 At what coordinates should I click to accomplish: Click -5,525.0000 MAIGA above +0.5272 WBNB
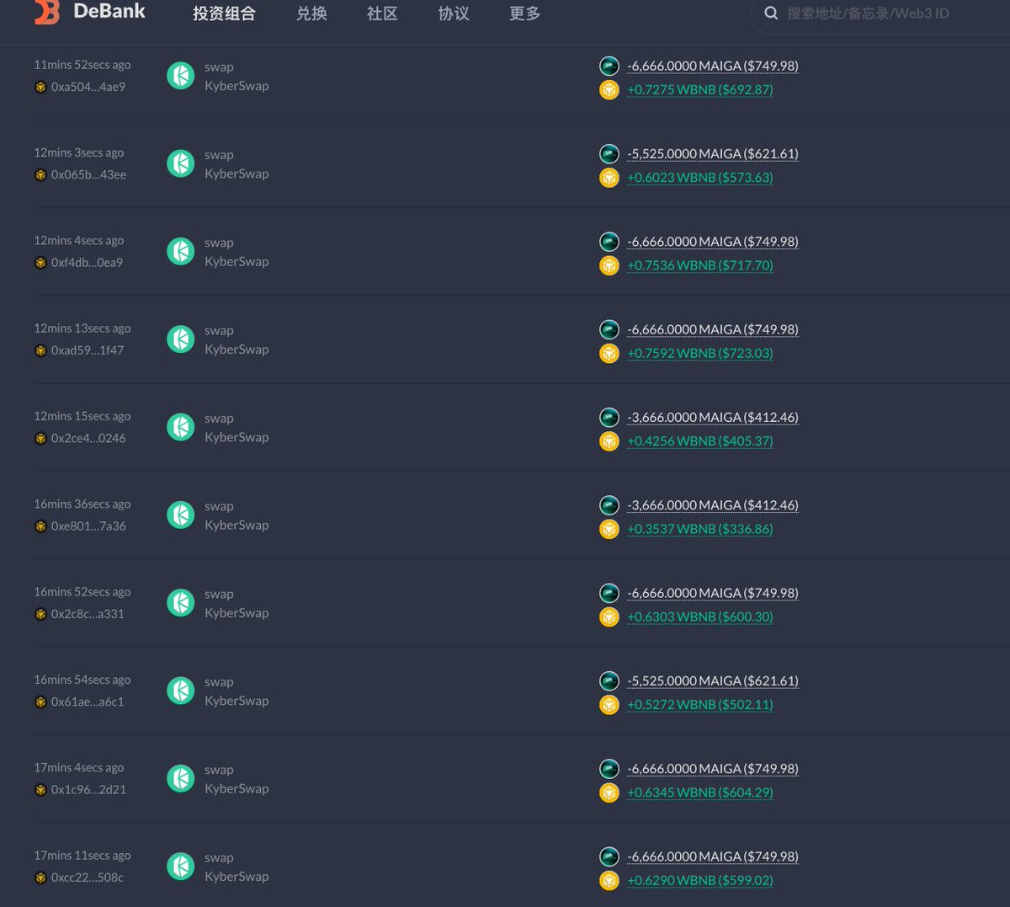tap(713, 680)
